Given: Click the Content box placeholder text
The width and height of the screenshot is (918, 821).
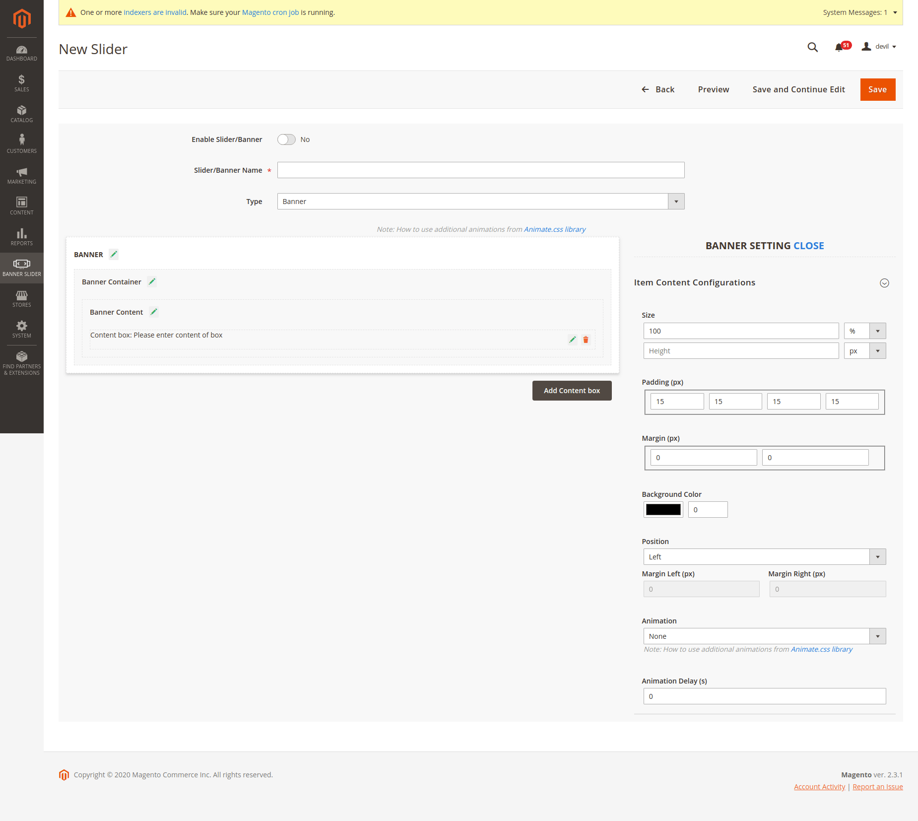Looking at the screenshot, I should (x=156, y=335).
